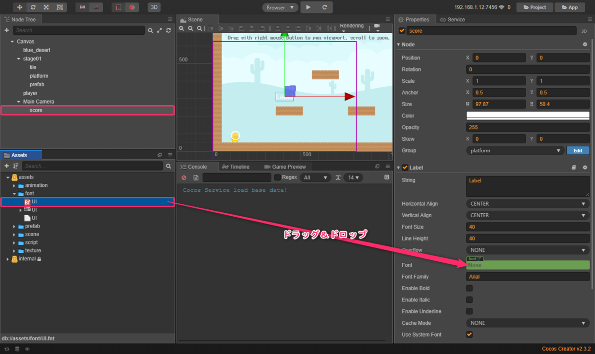Viewport: 595px width, 354px height.
Task: Open the Group platform dropdown
Action: (514, 150)
